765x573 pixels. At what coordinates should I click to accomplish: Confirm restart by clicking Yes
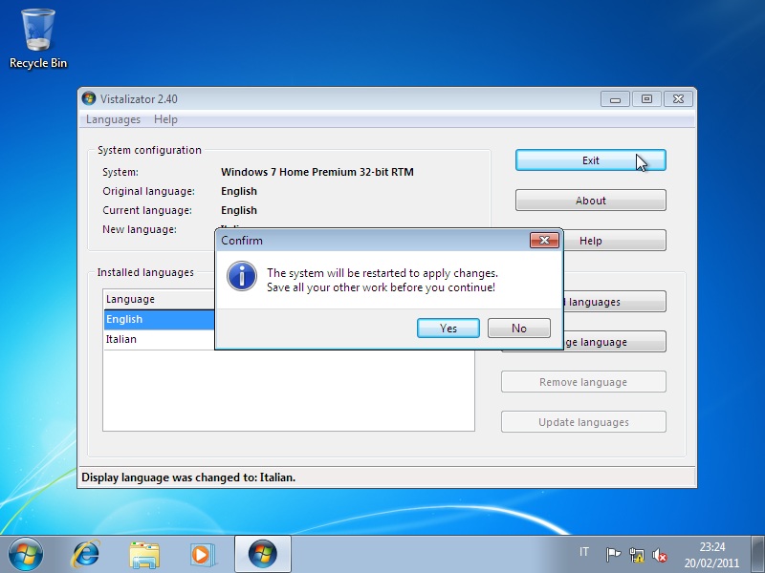(x=448, y=328)
